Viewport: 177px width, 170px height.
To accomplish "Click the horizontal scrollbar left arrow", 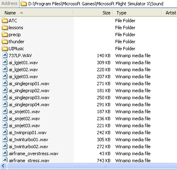I will point(3,166).
